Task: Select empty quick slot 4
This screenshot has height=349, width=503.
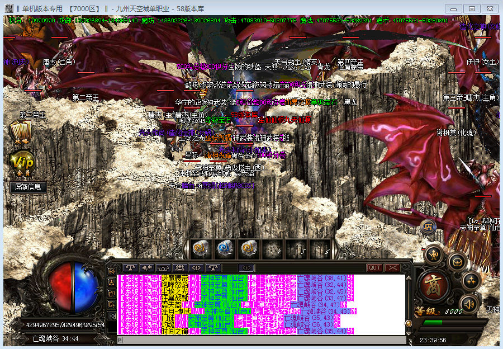Action: (272, 248)
